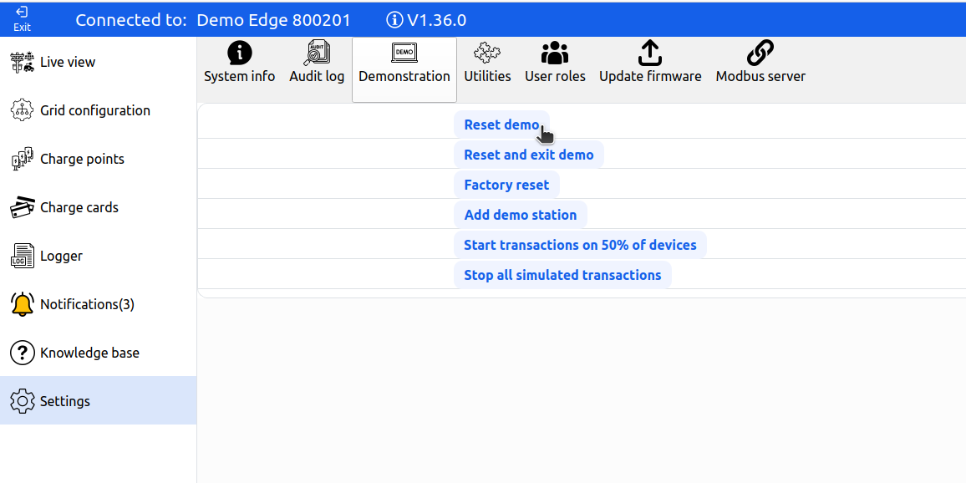Open Live view from the sidebar label

coord(68,62)
